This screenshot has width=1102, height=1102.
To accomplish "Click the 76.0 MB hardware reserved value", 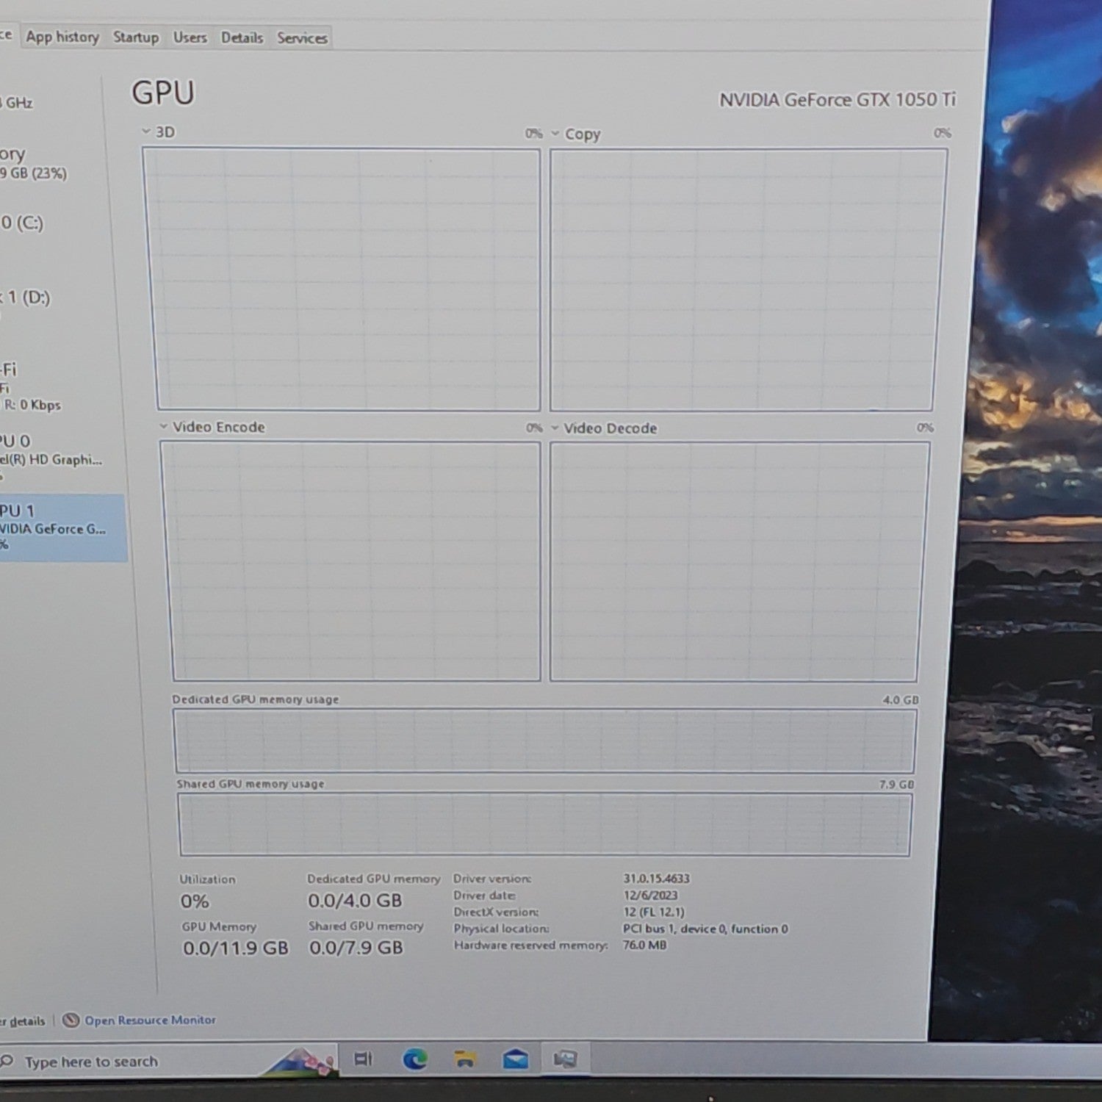I will coord(645,945).
